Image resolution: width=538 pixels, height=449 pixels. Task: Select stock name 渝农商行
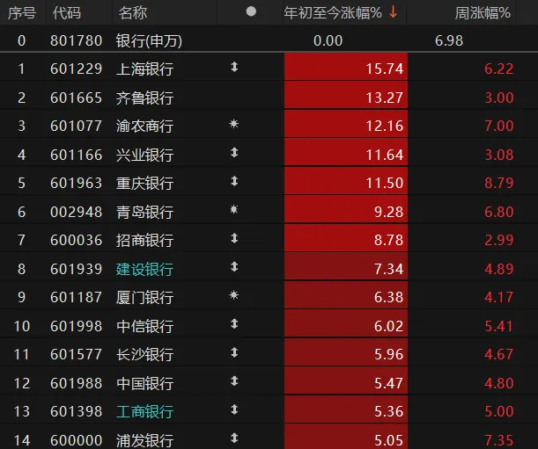tap(144, 126)
